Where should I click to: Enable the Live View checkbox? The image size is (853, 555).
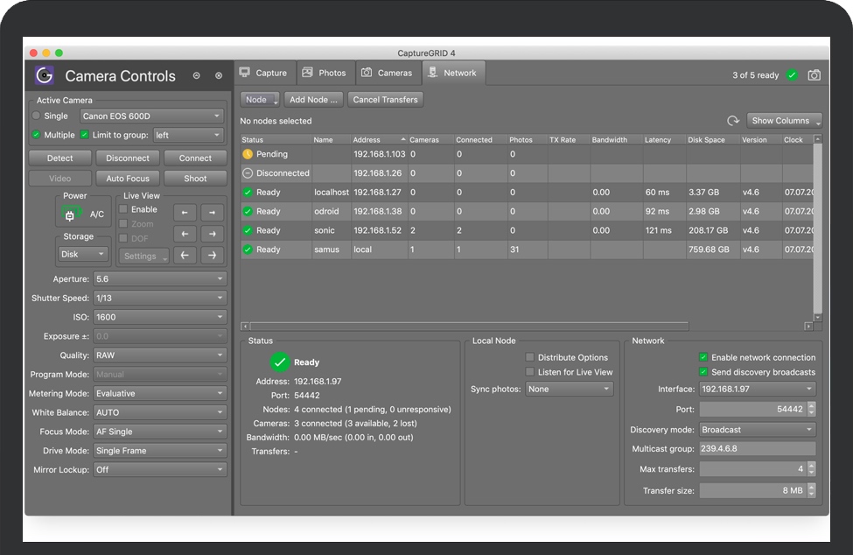pyautogui.click(x=123, y=210)
